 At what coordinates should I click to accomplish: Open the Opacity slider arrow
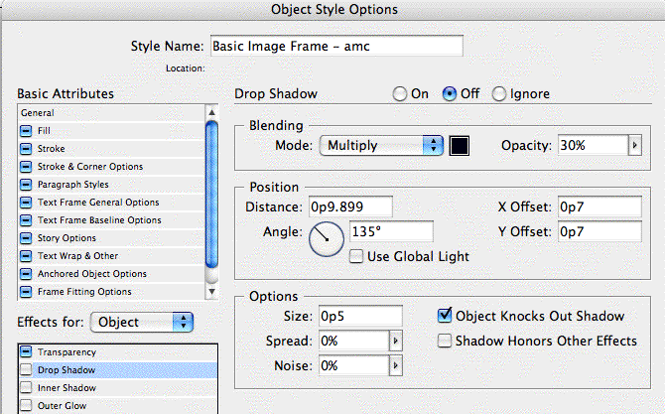click(x=634, y=146)
